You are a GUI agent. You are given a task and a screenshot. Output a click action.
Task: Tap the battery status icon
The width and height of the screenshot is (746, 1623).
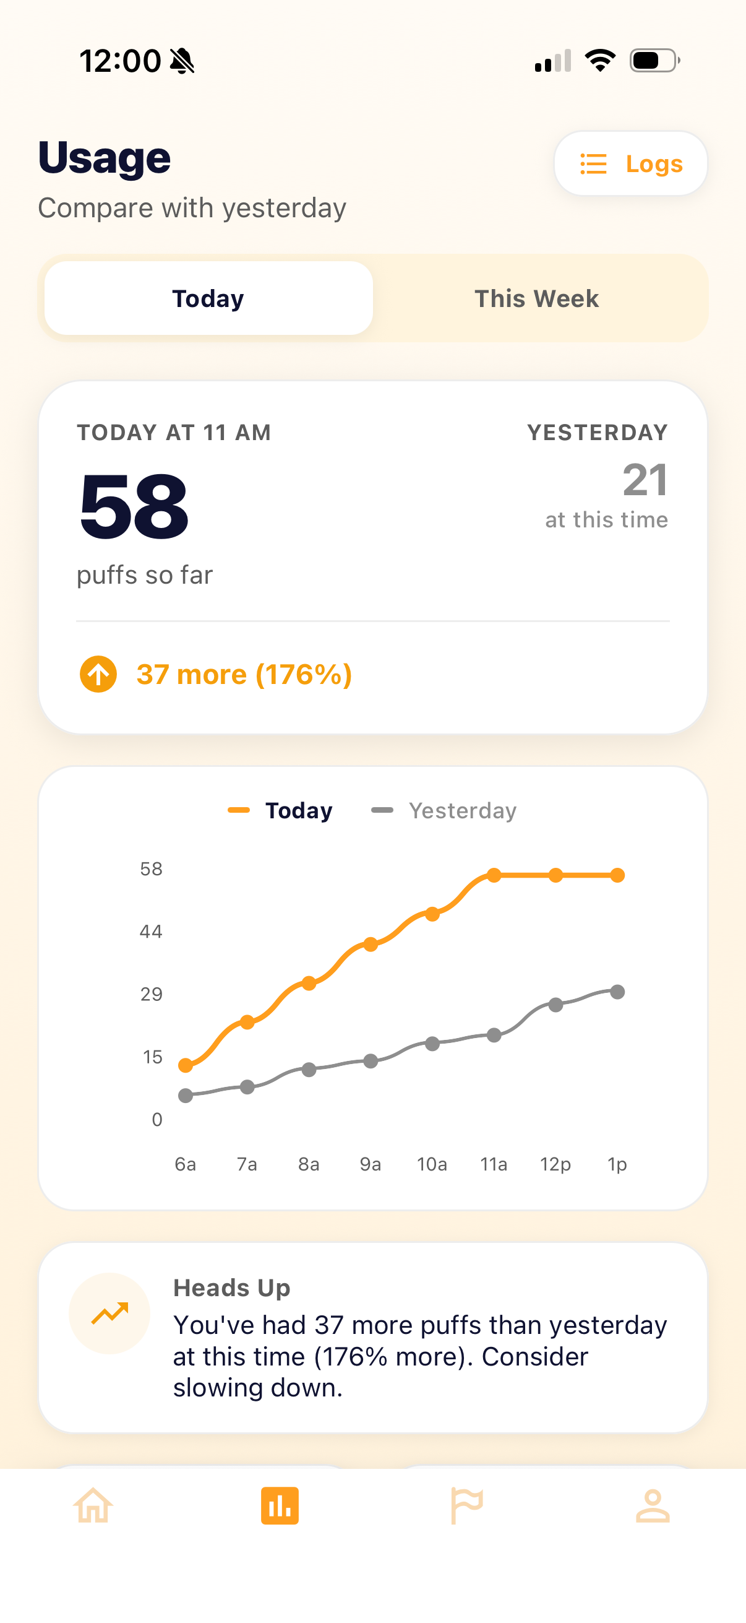(x=654, y=61)
